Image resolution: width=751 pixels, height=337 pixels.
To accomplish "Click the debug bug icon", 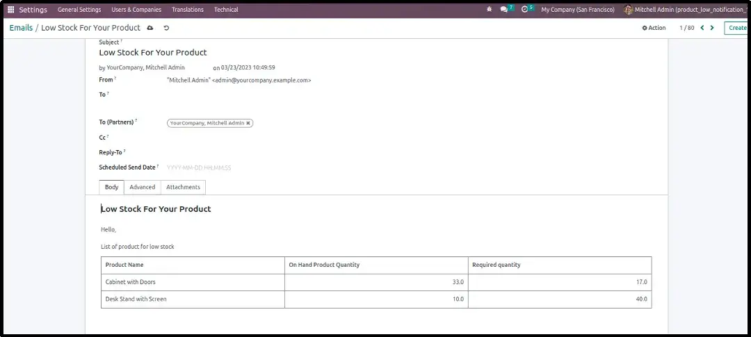I will (x=489, y=10).
